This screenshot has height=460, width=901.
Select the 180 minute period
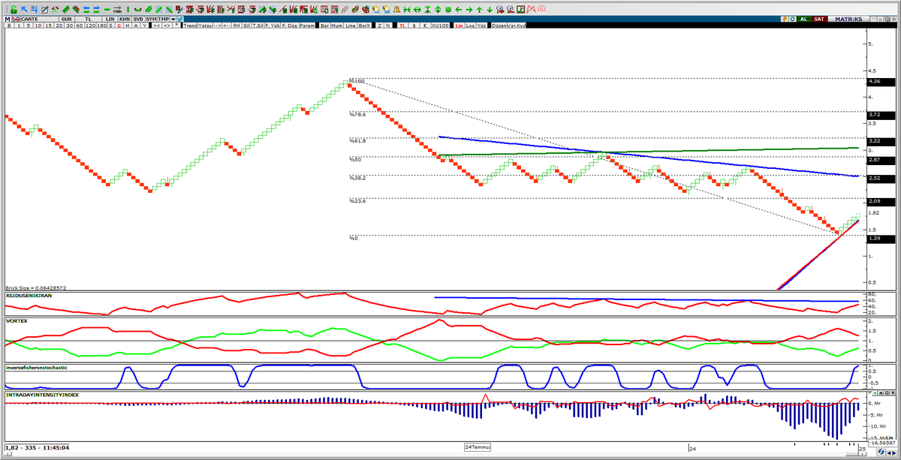coord(102,26)
